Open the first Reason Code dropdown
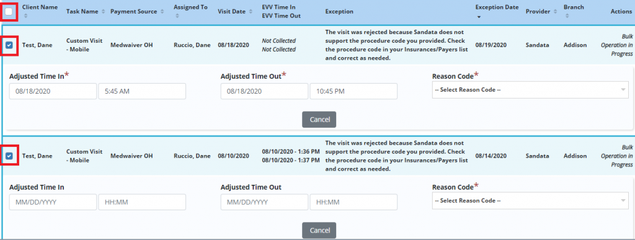The width and height of the screenshot is (635, 240). 530,90
